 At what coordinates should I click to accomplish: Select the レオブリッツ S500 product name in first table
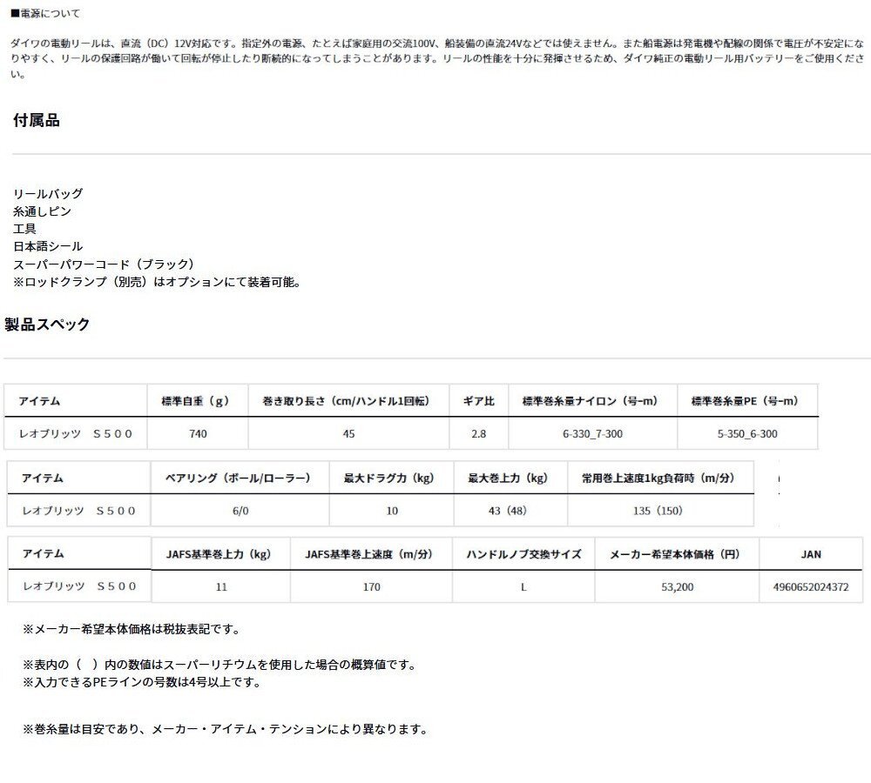pos(78,433)
